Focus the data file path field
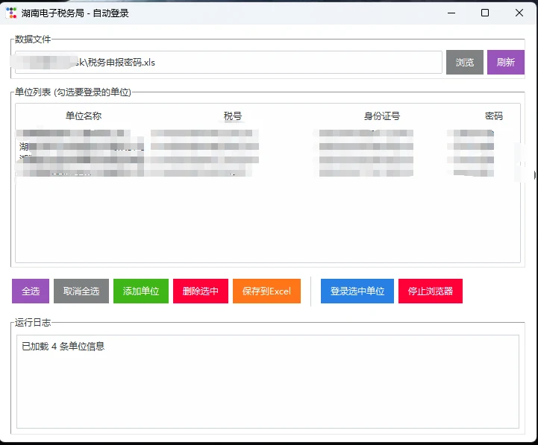This screenshot has height=445, width=538. (228, 62)
